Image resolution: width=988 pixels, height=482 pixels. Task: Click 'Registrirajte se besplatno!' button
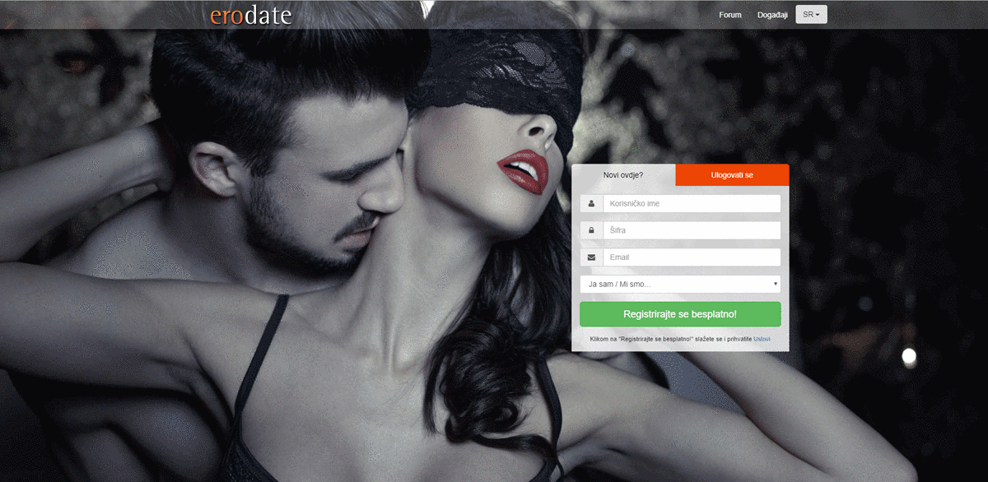(680, 314)
